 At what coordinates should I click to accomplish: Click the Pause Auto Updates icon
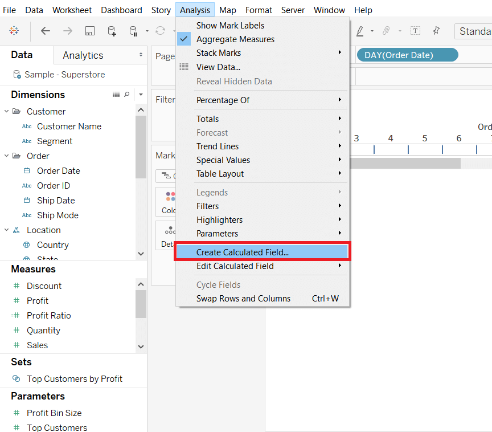coord(133,31)
